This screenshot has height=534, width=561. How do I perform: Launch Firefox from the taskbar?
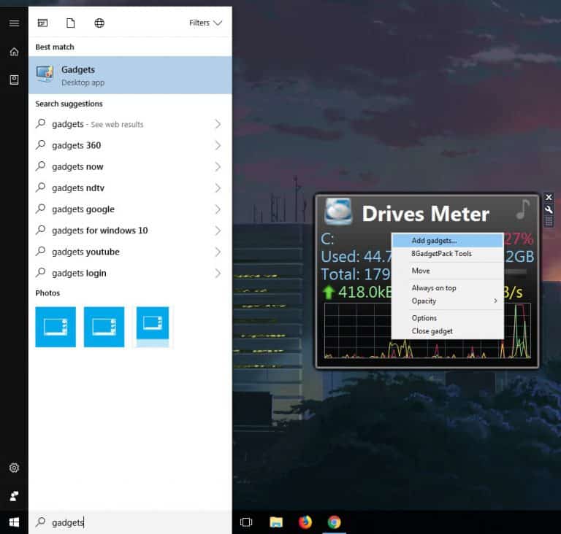(305, 522)
